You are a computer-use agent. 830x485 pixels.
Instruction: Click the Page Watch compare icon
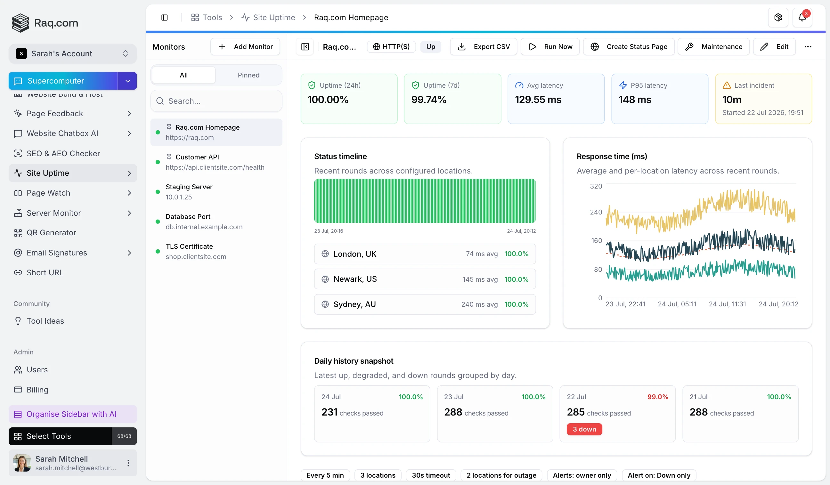pyautogui.click(x=18, y=193)
